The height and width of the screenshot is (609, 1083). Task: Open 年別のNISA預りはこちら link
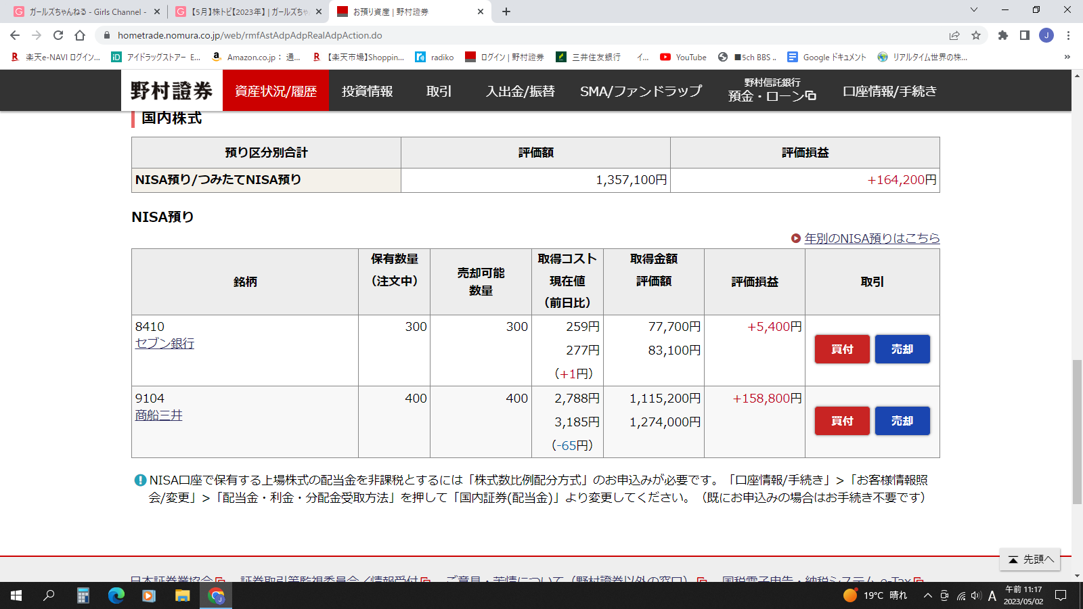click(x=872, y=238)
